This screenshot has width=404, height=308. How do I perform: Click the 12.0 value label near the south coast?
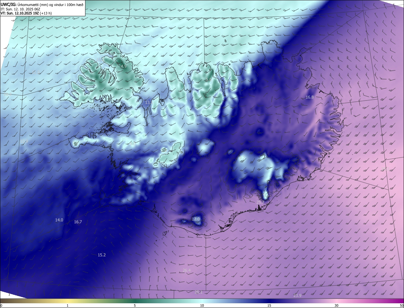196,219
